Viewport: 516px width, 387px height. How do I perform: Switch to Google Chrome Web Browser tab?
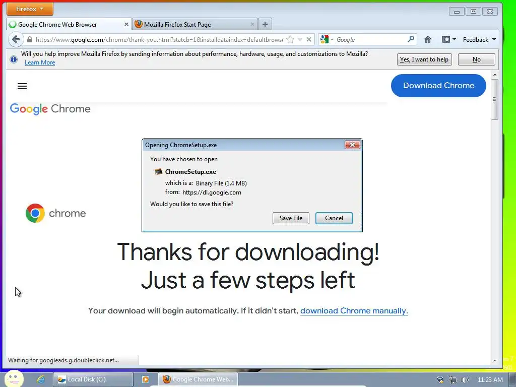coord(69,24)
